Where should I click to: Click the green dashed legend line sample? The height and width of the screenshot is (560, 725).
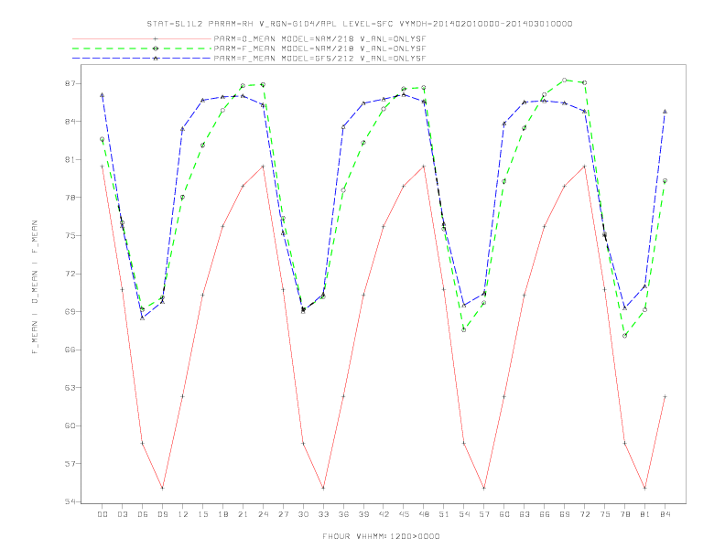142,48
